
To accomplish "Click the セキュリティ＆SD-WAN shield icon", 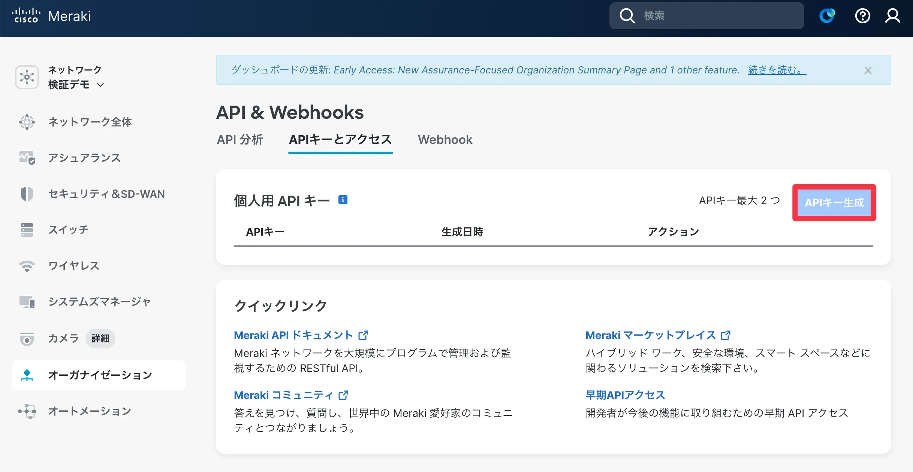I will tap(27, 194).
